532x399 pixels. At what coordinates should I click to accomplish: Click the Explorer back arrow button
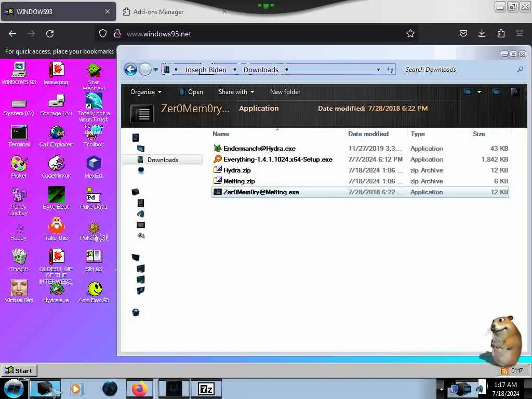130,70
